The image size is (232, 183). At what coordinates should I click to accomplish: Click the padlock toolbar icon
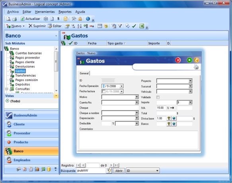pos(80,19)
